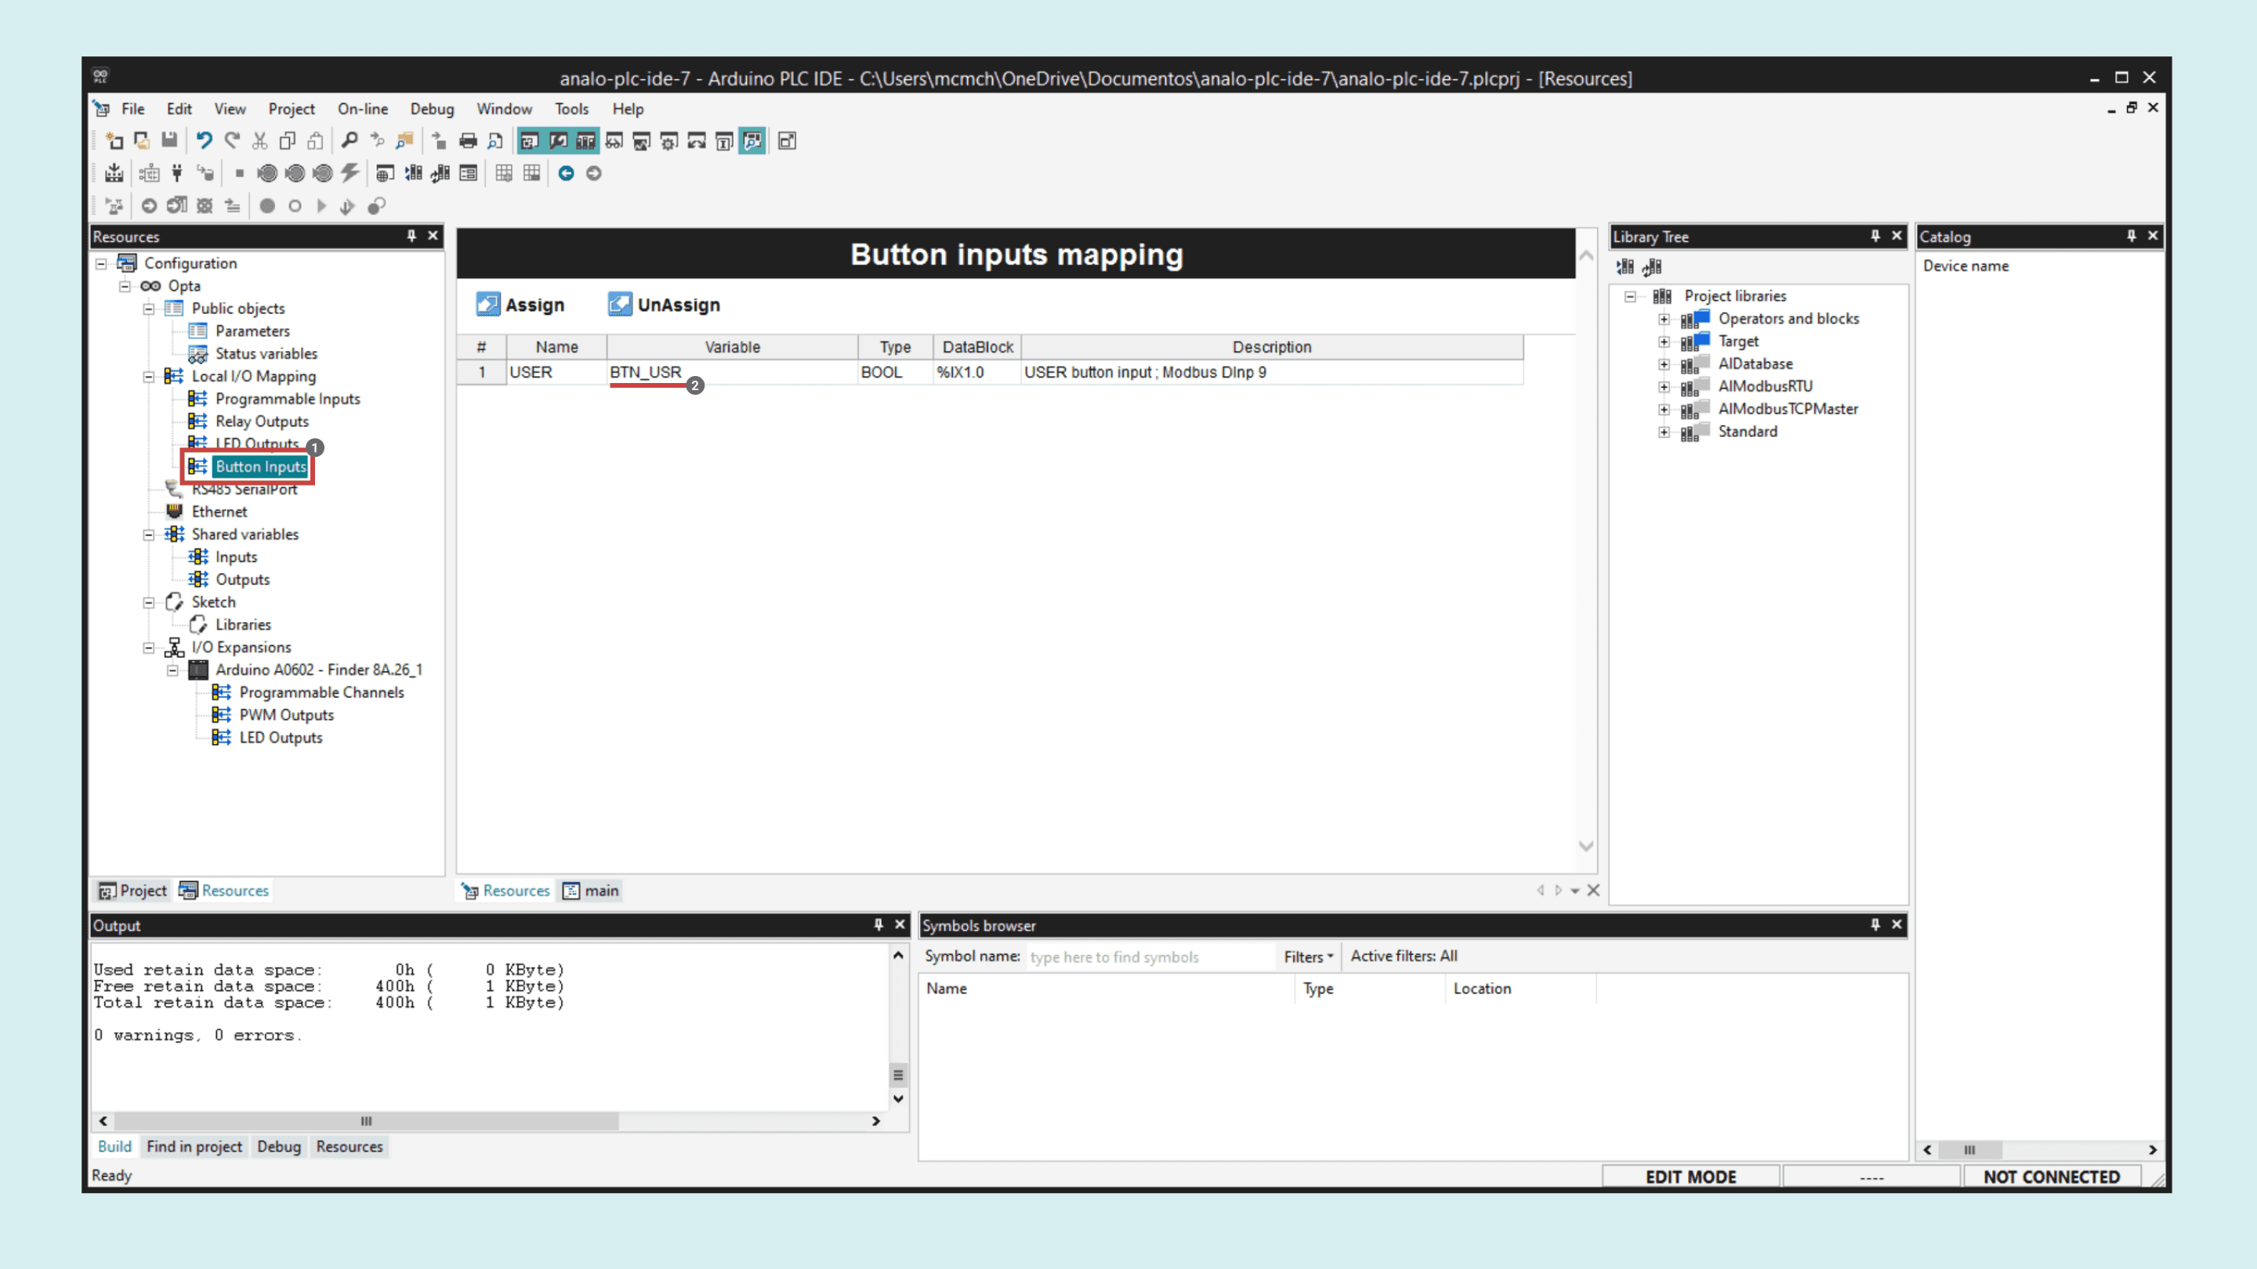Click the Print toolbar icon

point(468,140)
